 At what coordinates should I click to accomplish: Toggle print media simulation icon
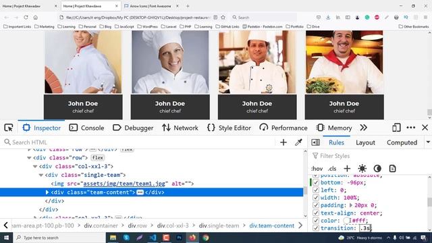[x=393, y=168]
